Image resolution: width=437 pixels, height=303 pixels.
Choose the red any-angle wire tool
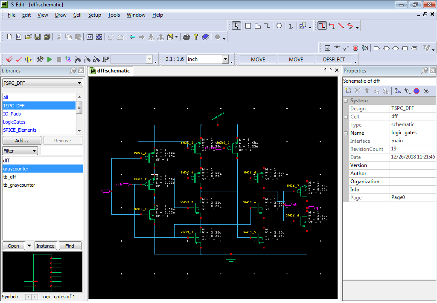click(x=341, y=26)
